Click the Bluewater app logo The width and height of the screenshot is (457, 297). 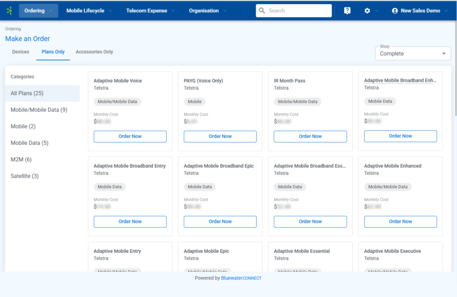[x=9, y=10]
